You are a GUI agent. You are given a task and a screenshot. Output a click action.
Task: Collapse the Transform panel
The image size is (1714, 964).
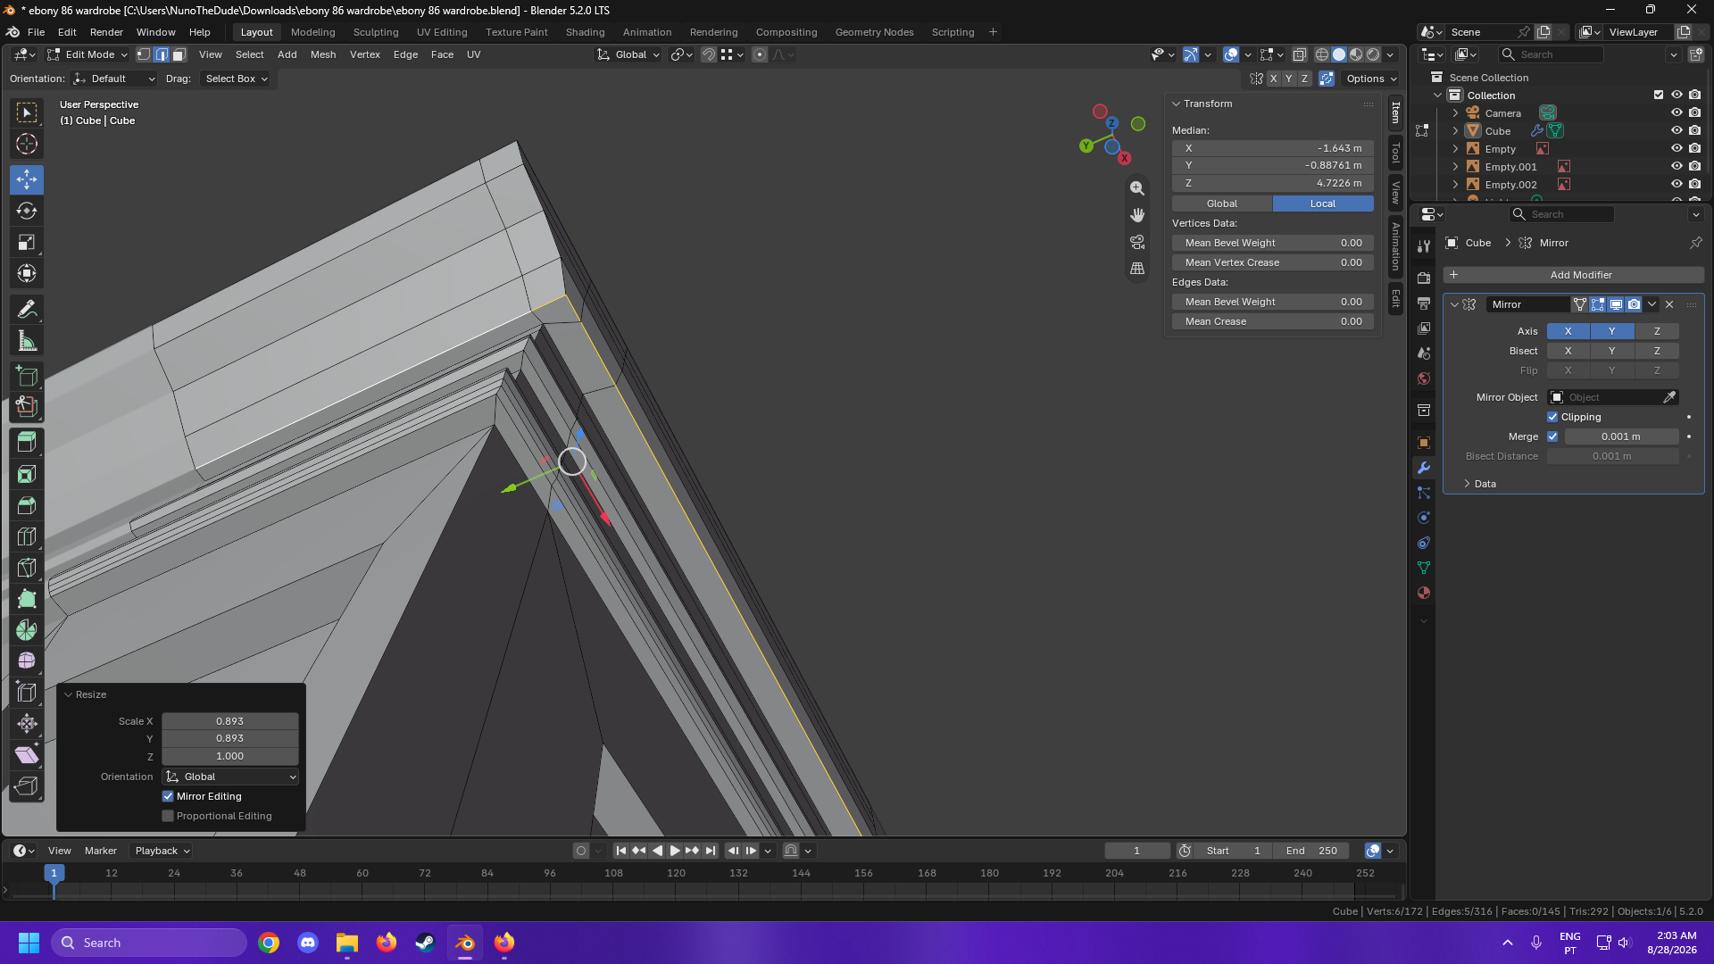(1177, 104)
